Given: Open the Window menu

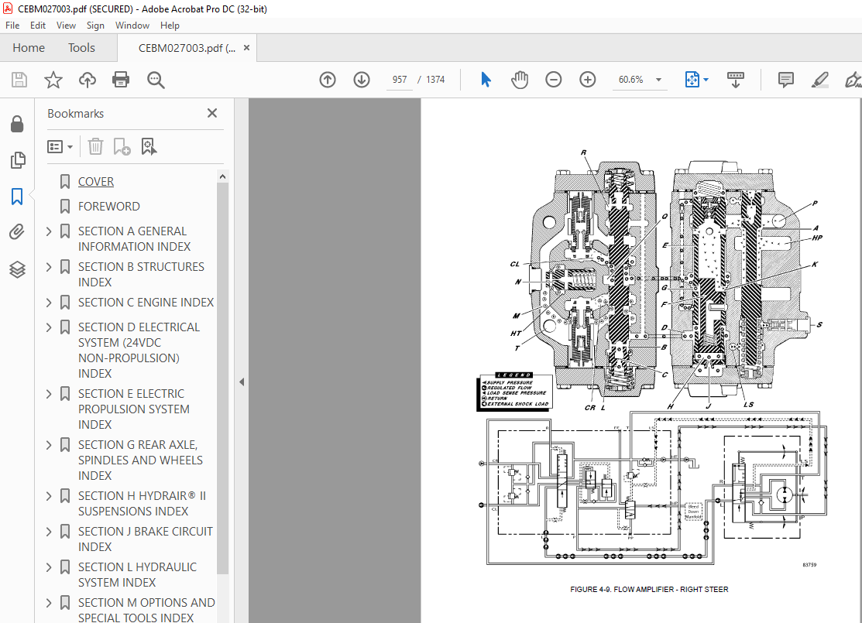Looking at the screenshot, I should (132, 26).
